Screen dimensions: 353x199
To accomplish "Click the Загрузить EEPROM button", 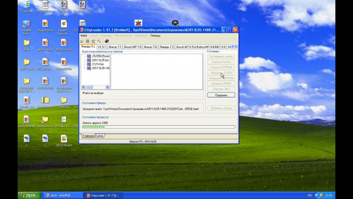I will (x=221, y=78).
